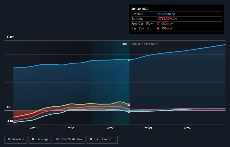Image resolution: width=230 pixels, height=147 pixels.
Task: Select the 2022 x-axis label
Action: 110,128
